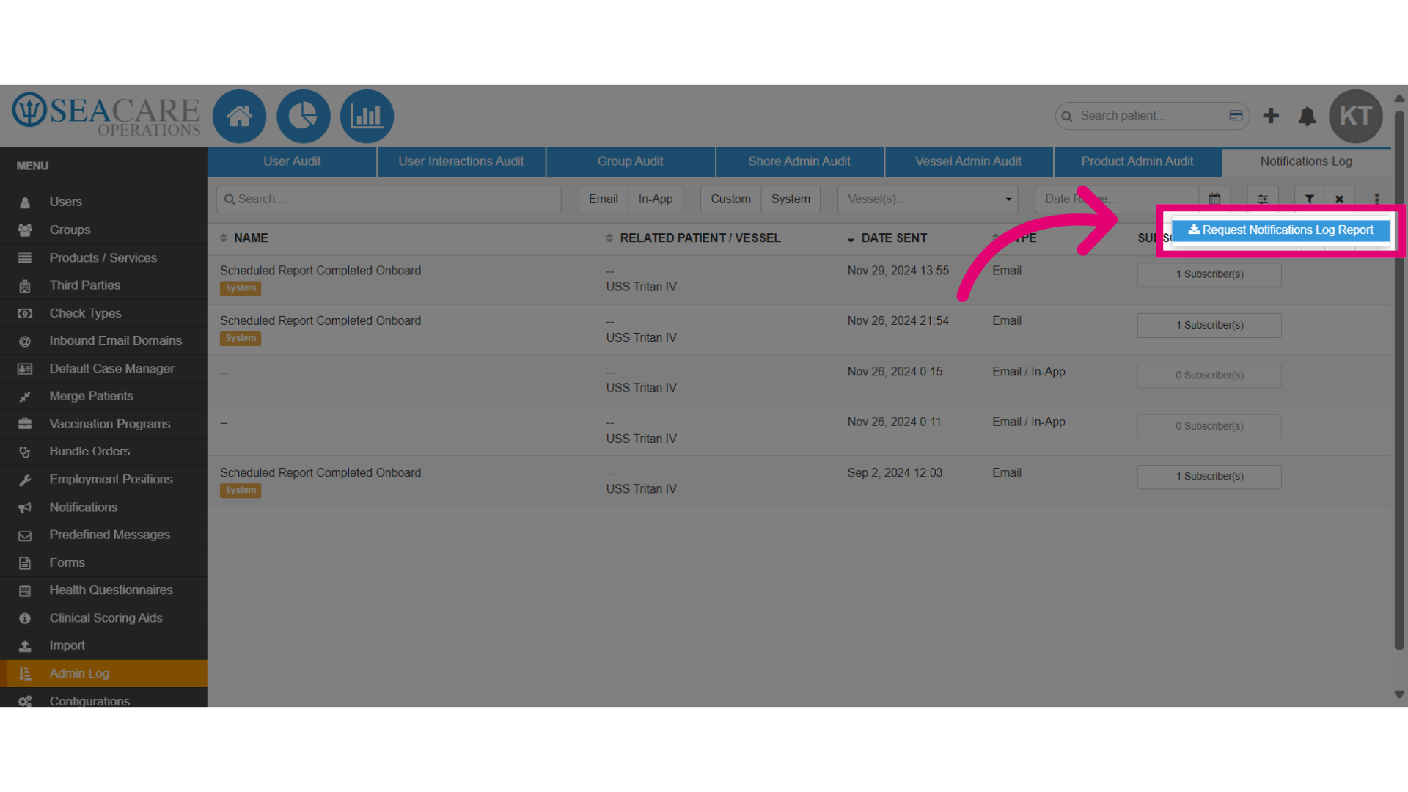The height and width of the screenshot is (792, 1408).
Task: Open Import in the sidebar
Action: tap(103, 645)
